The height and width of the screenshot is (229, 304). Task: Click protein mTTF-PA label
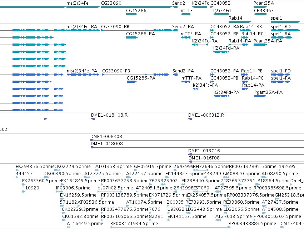(191, 78)
